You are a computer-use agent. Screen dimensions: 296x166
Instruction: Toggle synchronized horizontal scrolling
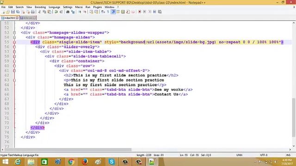[x=97, y=12]
